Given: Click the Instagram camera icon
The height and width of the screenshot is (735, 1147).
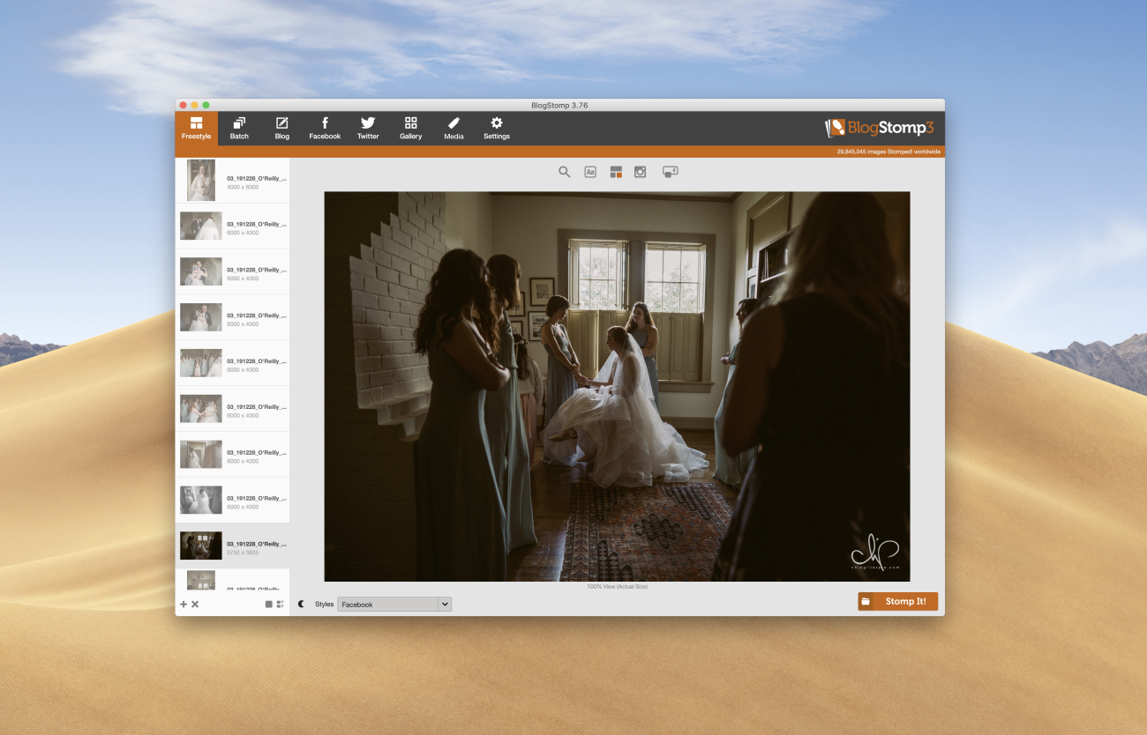Looking at the screenshot, I should tap(641, 172).
